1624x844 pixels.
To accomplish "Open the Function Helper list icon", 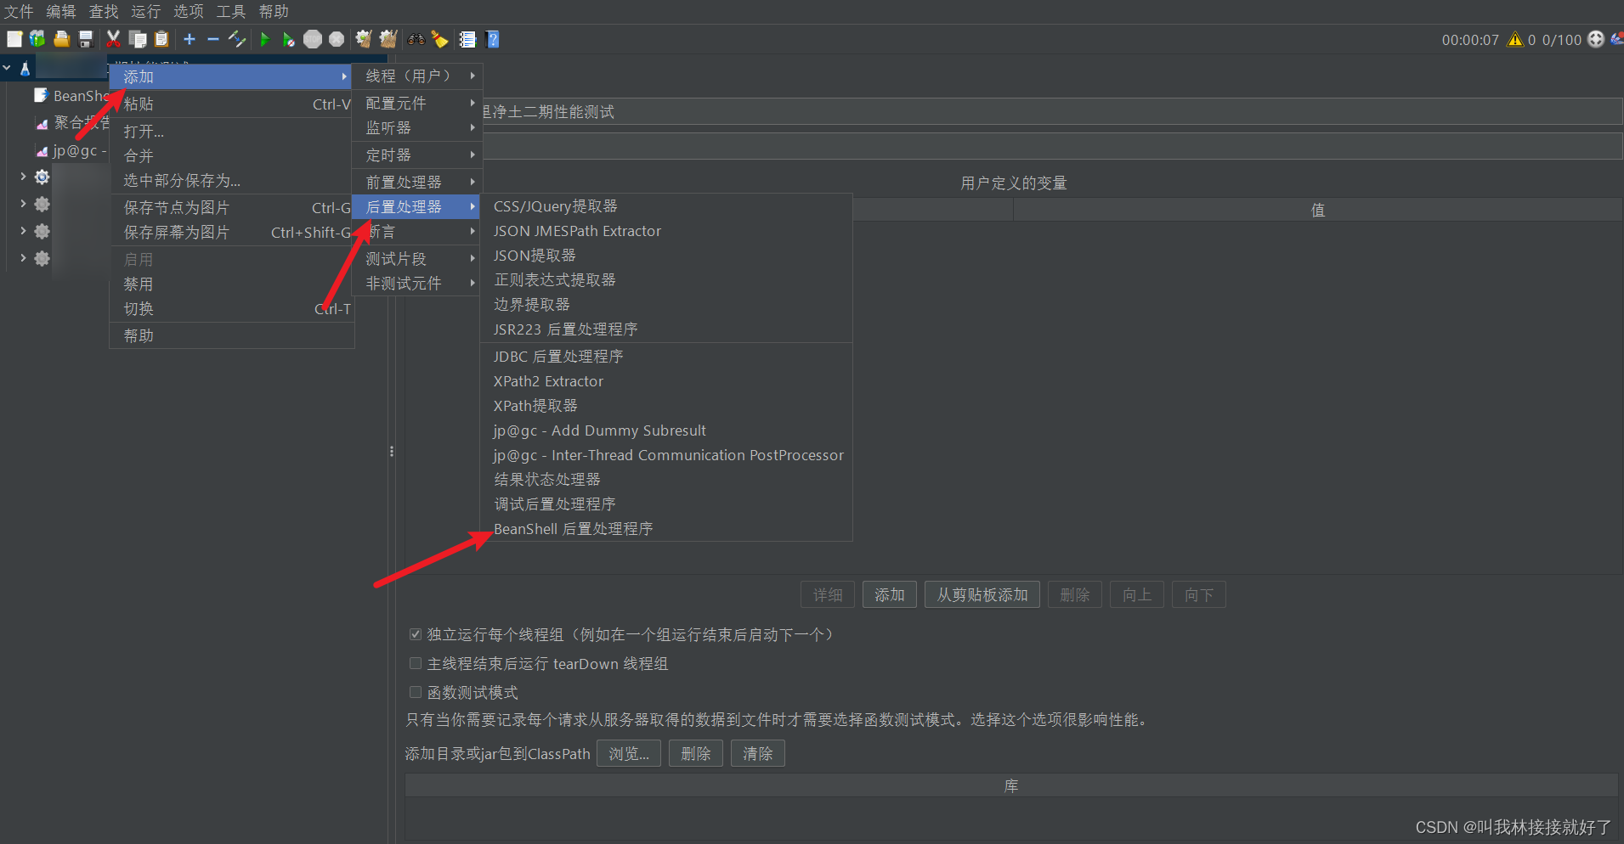I will [467, 39].
